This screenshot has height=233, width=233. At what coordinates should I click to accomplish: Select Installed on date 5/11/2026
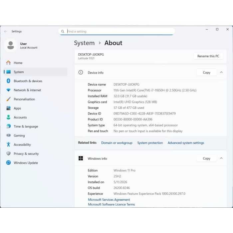tap(120, 182)
